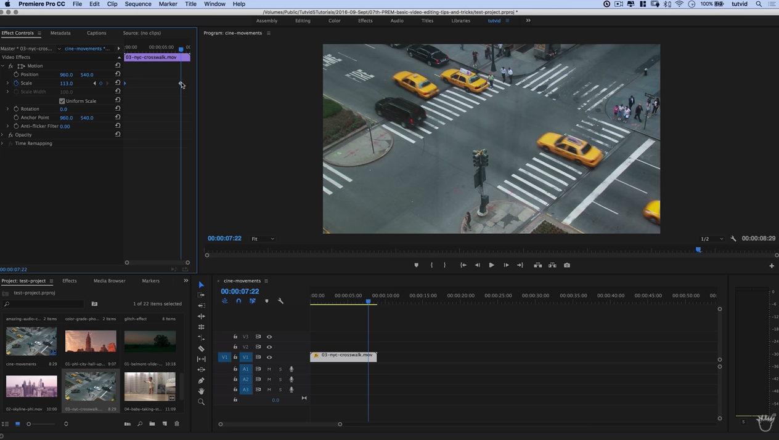Export frame with camera icon
The width and height of the screenshot is (779, 440).
pos(567,265)
